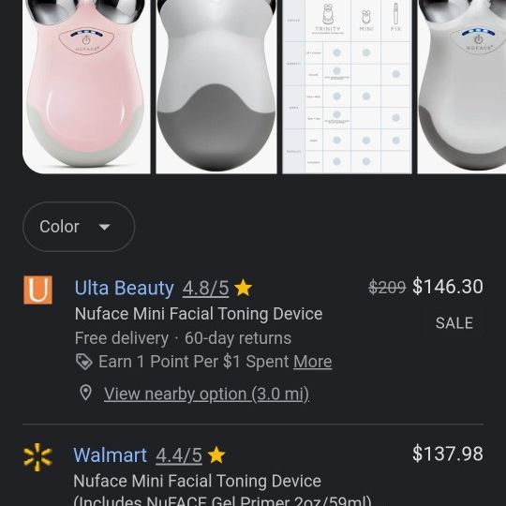Click the Color dropdown arrow
The width and height of the screenshot is (506, 506).
tap(104, 227)
